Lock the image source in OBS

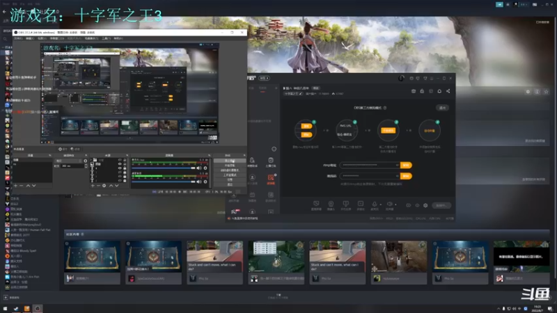tap(125, 164)
